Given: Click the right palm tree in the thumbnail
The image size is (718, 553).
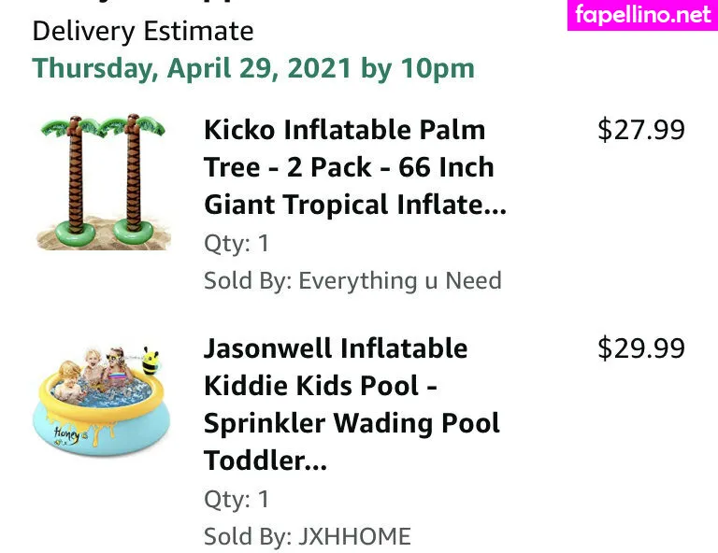Looking at the screenshot, I should pyautogui.click(x=134, y=182).
